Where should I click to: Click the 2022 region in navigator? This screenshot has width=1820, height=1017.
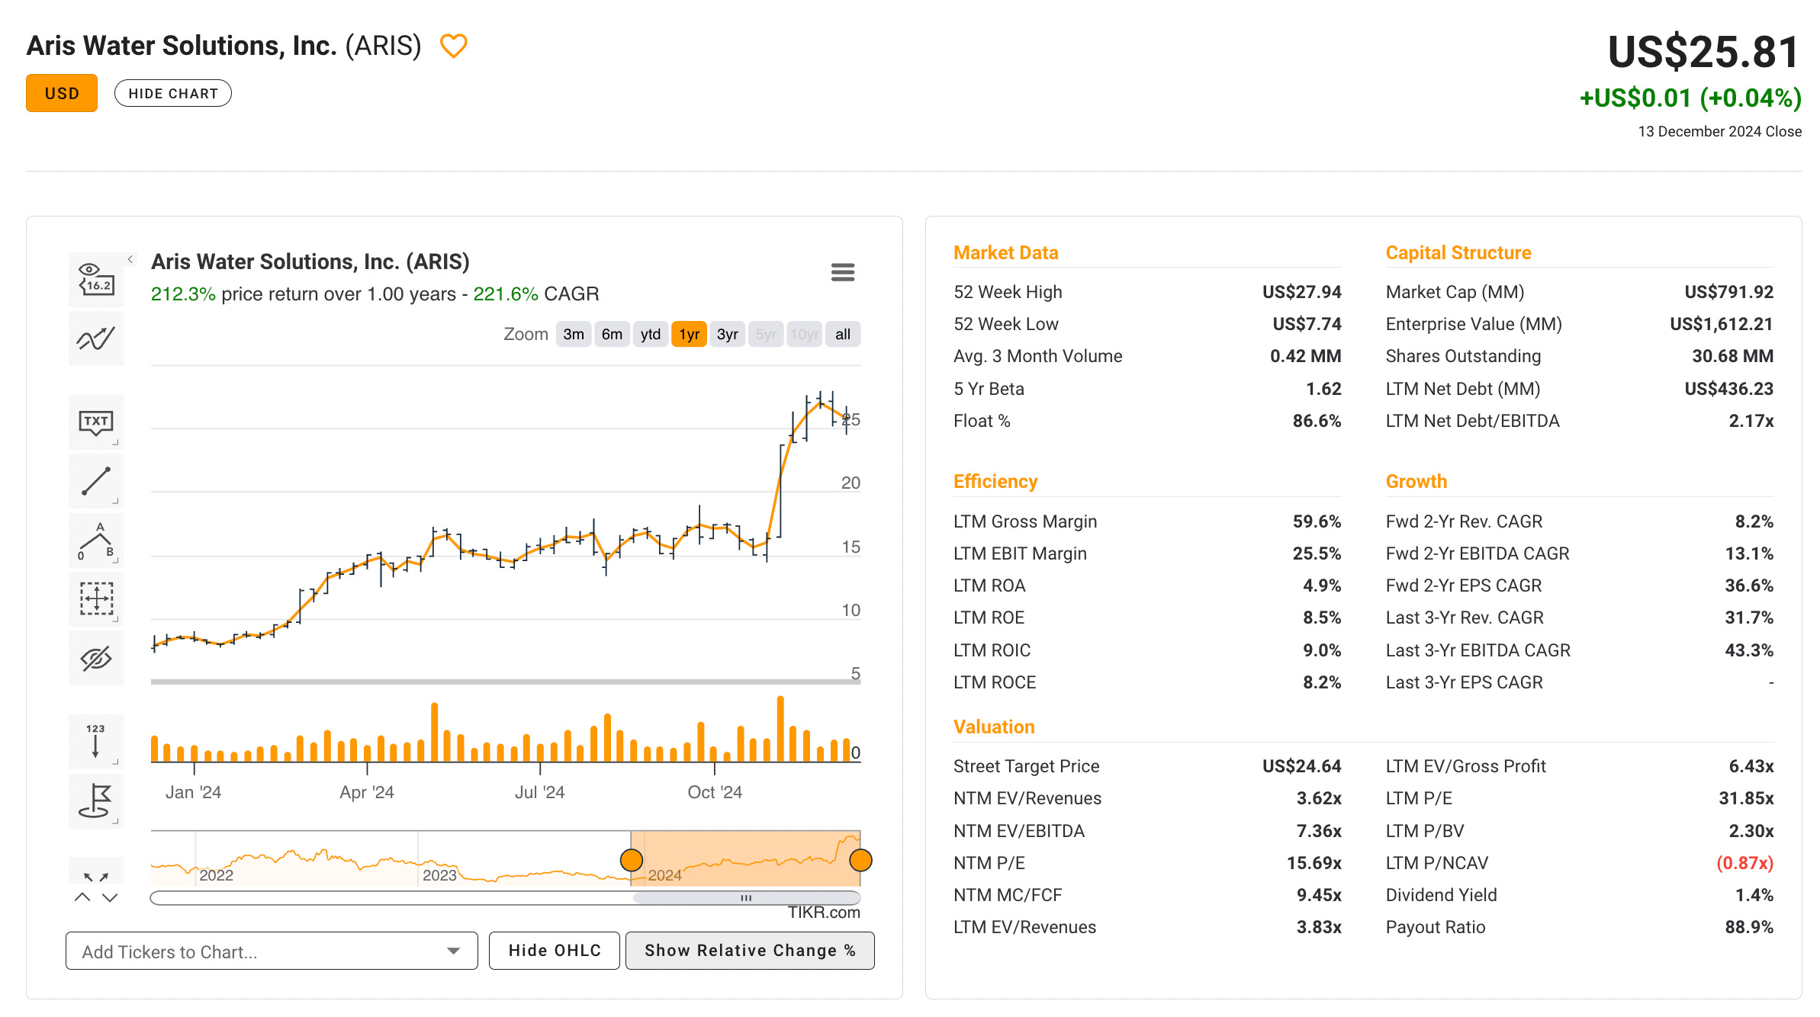(217, 875)
